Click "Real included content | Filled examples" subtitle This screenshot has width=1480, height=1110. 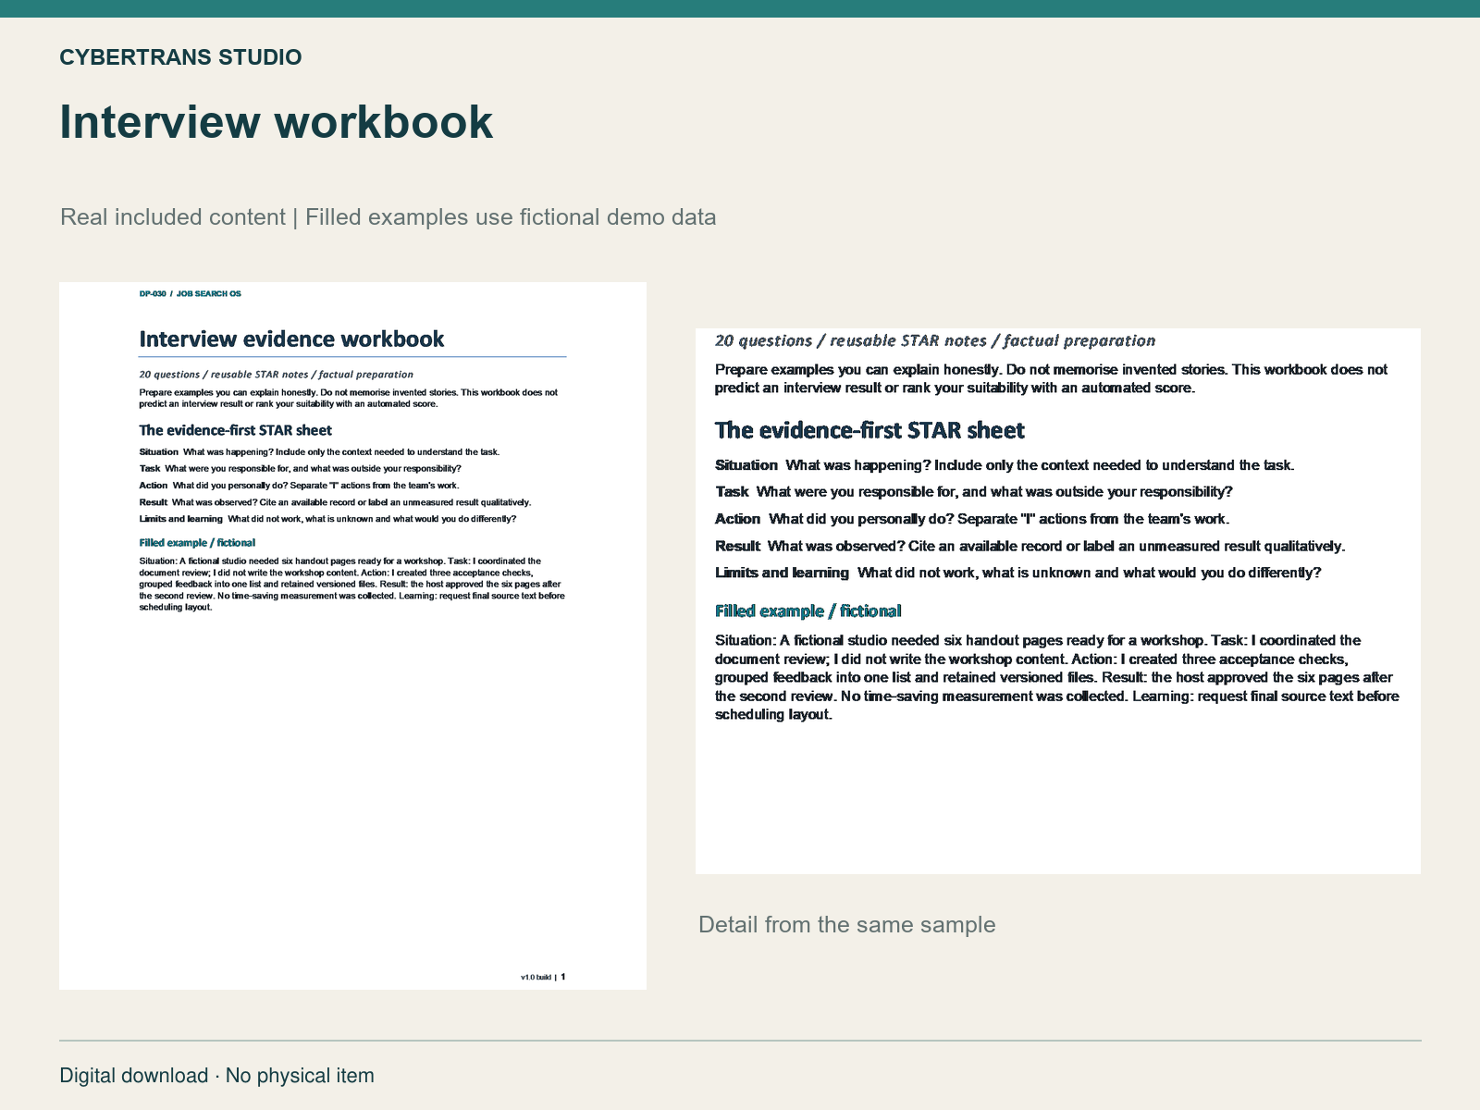[388, 217]
